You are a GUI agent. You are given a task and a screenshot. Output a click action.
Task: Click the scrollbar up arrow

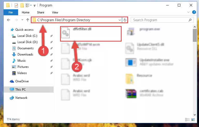pos(195,27)
